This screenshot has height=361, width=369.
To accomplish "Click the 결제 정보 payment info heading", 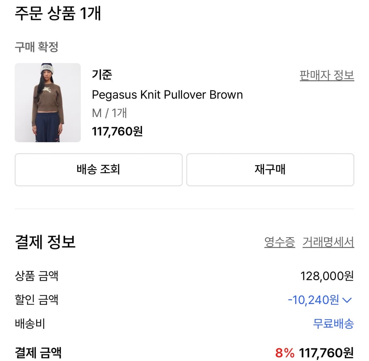I will point(45,242).
